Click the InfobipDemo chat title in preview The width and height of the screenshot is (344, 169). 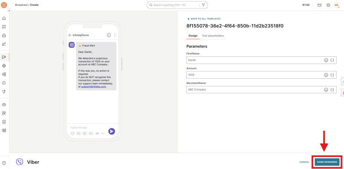tap(81, 35)
